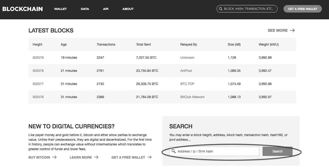View block 502577 details
Viewport: 329px width, 167px height.
pyautogui.click(x=38, y=84)
